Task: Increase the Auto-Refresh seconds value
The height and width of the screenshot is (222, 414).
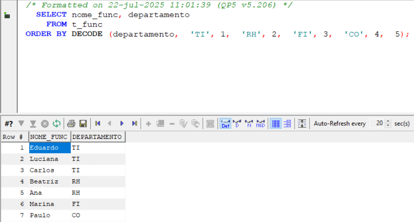Action: click(x=389, y=121)
